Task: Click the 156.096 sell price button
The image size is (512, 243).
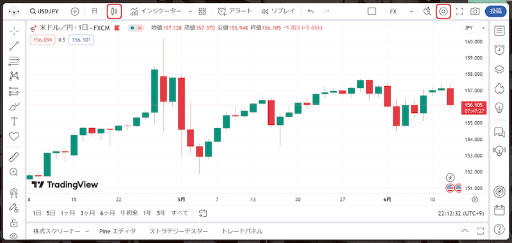Action: 42,40
